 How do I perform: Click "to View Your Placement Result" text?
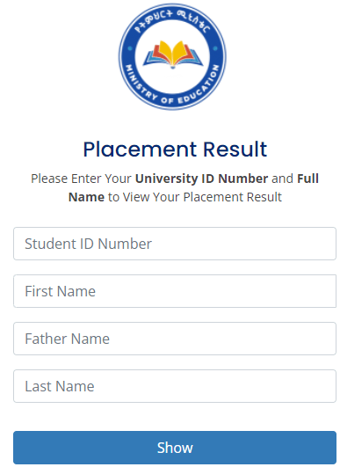click(195, 197)
